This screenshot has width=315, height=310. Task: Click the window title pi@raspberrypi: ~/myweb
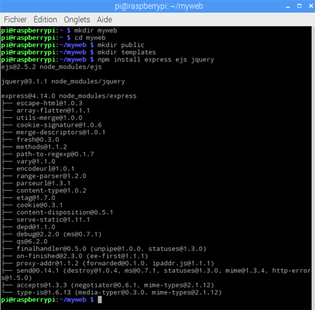(x=159, y=6)
